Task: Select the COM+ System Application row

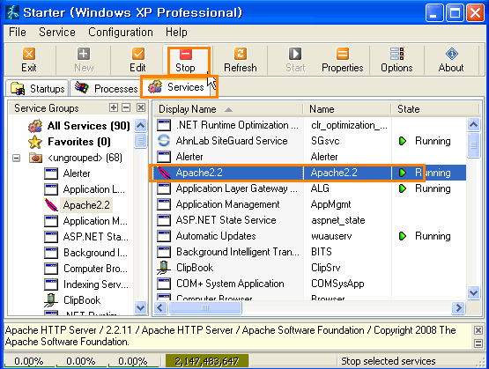Action: [310, 284]
